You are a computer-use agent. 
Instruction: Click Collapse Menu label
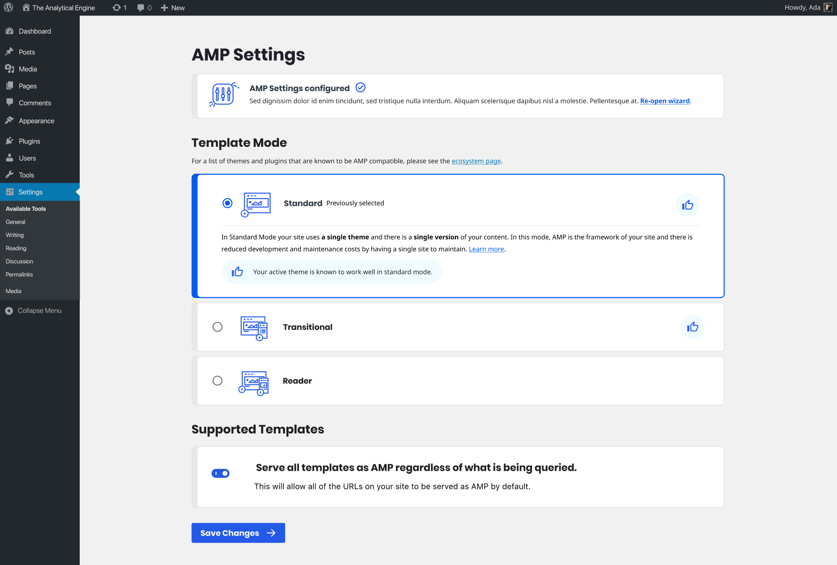[40, 311]
